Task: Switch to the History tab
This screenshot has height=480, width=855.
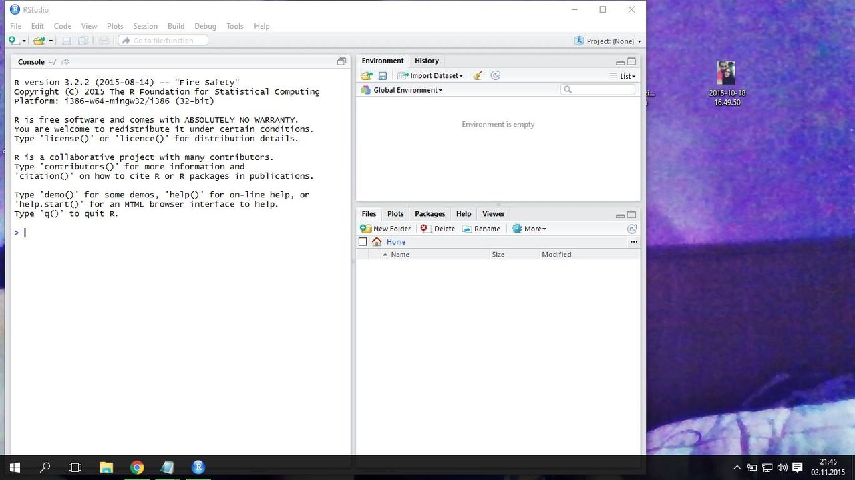Action: 427,61
